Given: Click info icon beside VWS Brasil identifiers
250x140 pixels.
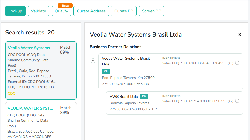Looking at the screenshot, I should [x=237, y=101].
